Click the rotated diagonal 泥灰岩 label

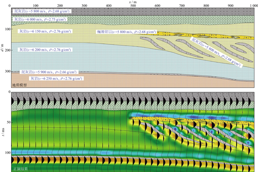tap(216, 52)
